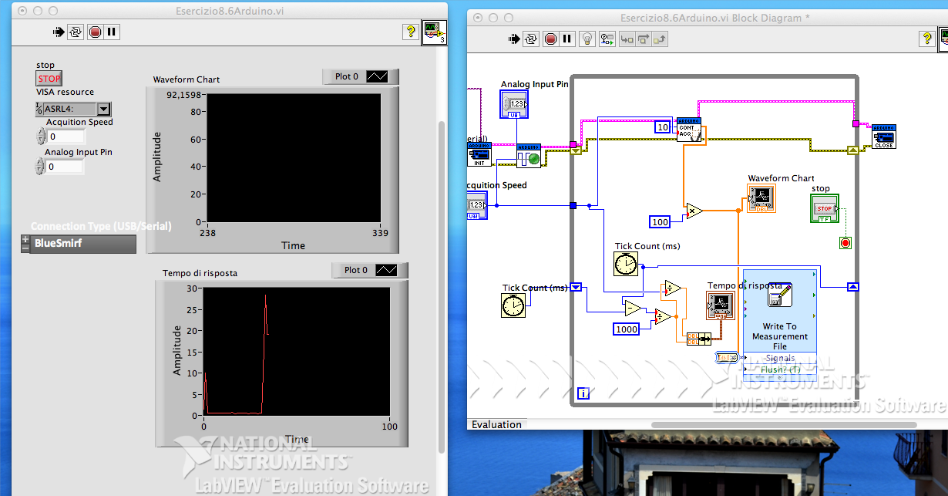Select the Arduino Close node
The width and height of the screenshot is (948, 496).
[884, 136]
